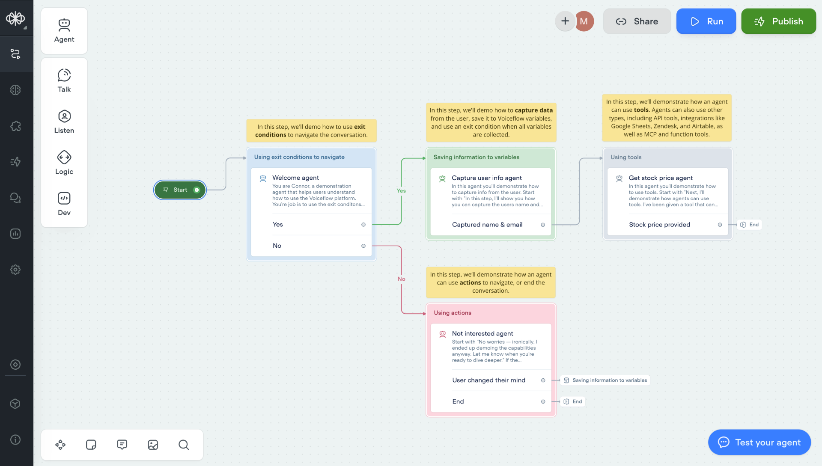This screenshot has width=822, height=466.
Task: Click the Run button
Action: (x=706, y=21)
